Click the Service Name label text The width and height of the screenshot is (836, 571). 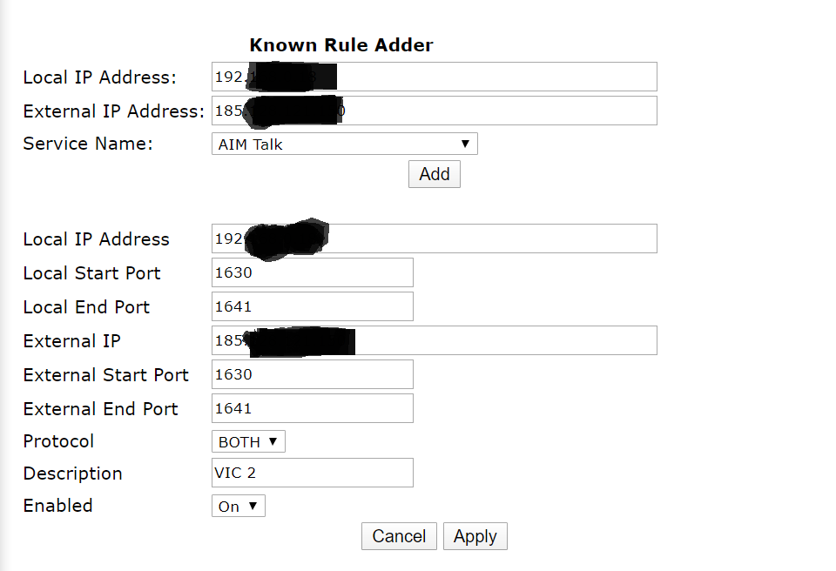(x=88, y=144)
